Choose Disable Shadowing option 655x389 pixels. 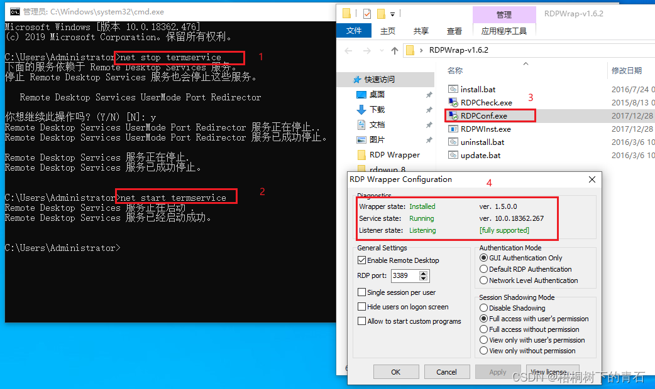485,307
